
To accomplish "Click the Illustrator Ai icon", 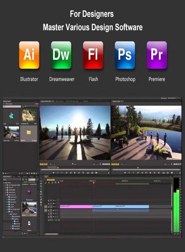I will point(29,55).
